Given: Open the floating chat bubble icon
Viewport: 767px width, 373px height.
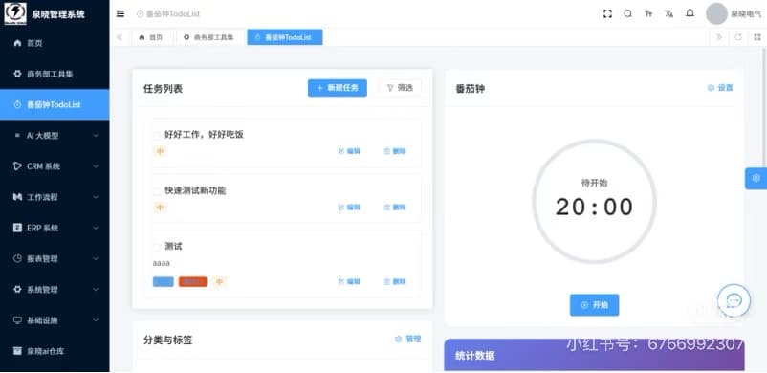Looking at the screenshot, I should click(x=734, y=300).
